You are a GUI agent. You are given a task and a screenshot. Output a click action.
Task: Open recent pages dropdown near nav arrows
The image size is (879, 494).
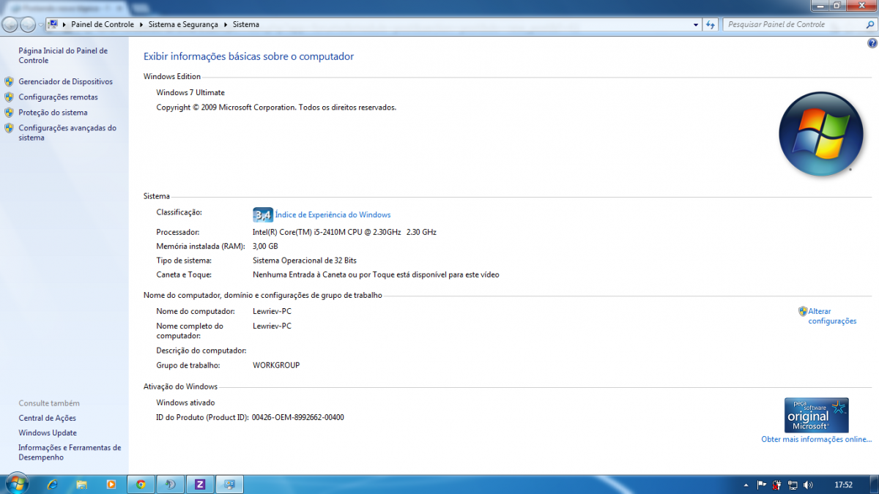(x=41, y=25)
